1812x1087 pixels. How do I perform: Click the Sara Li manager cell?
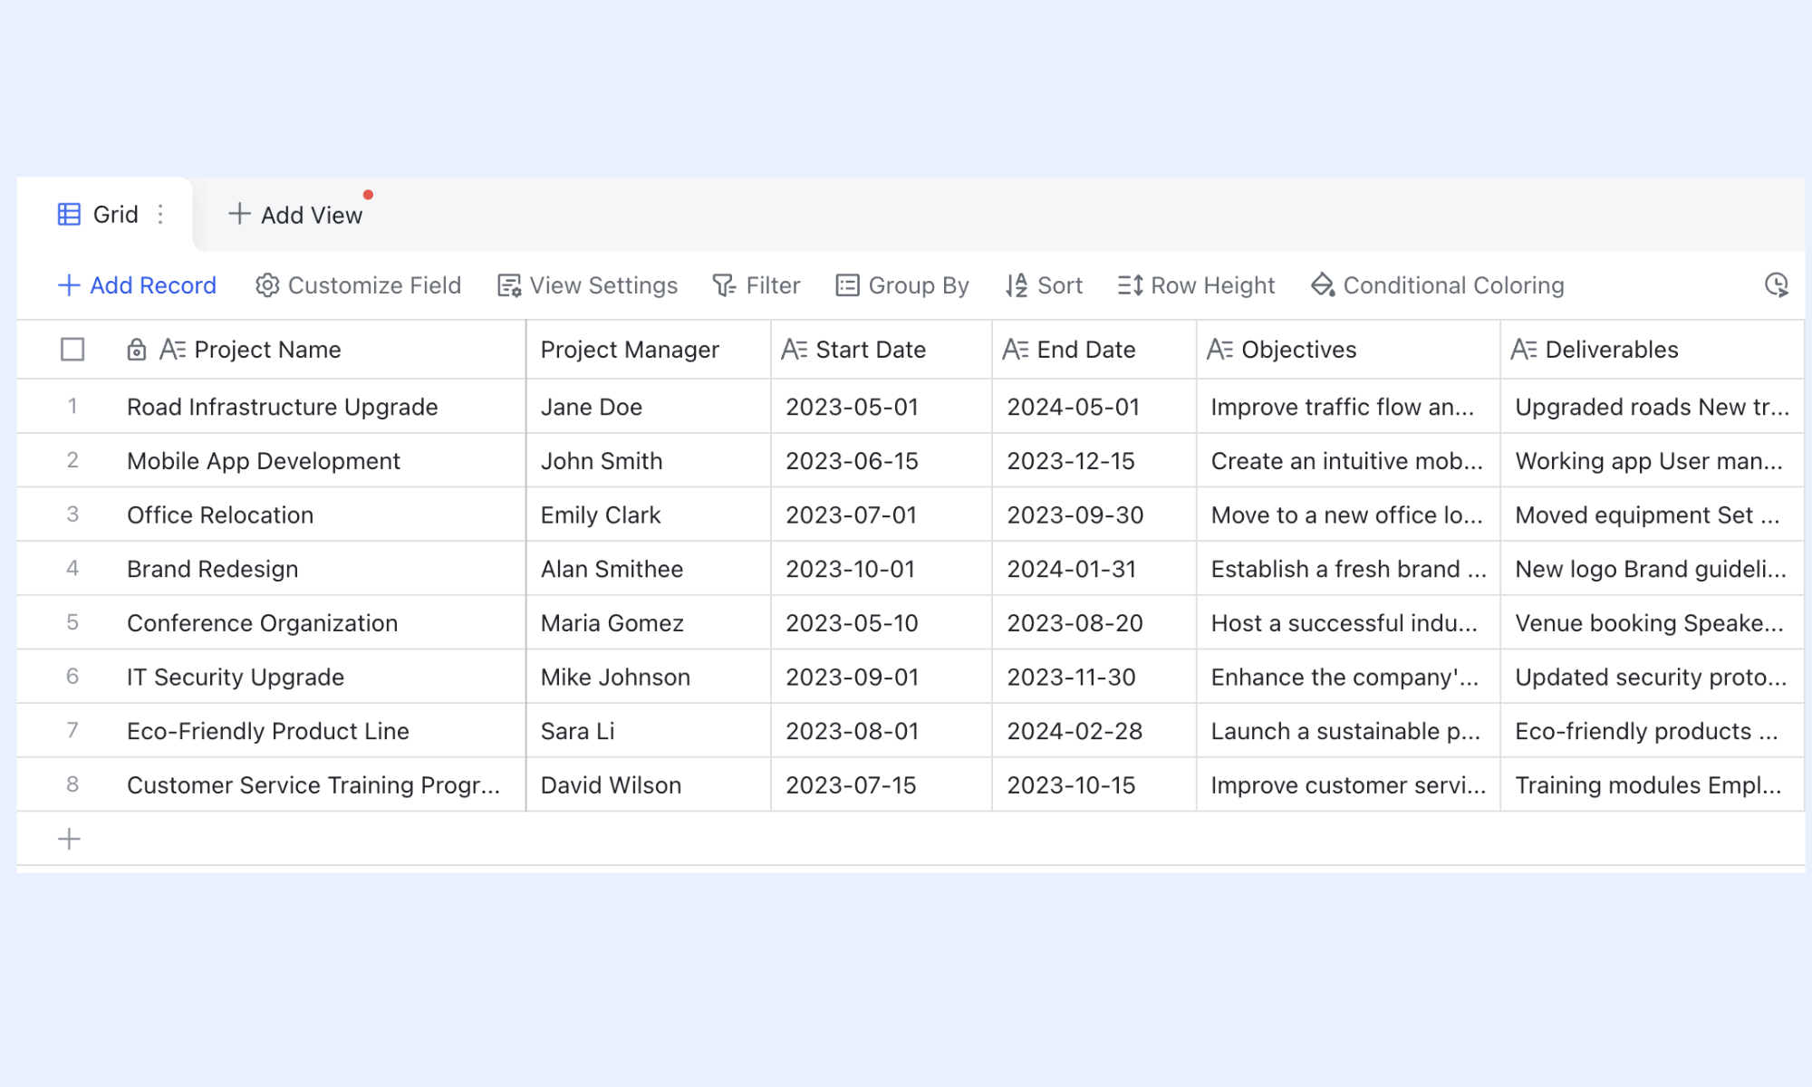tap(649, 731)
